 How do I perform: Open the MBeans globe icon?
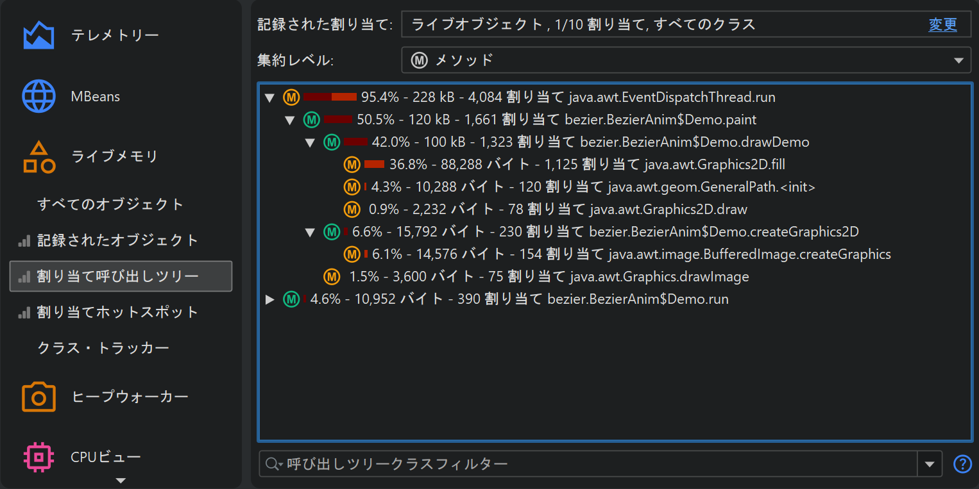click(38, 96)
